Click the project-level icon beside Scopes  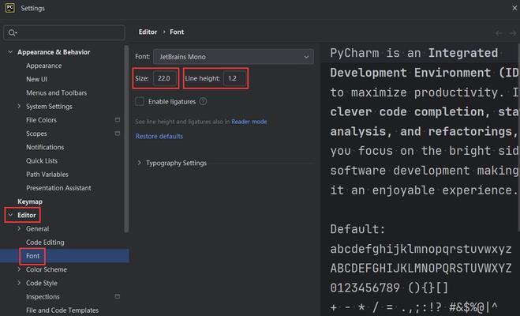tap(118, 134)
